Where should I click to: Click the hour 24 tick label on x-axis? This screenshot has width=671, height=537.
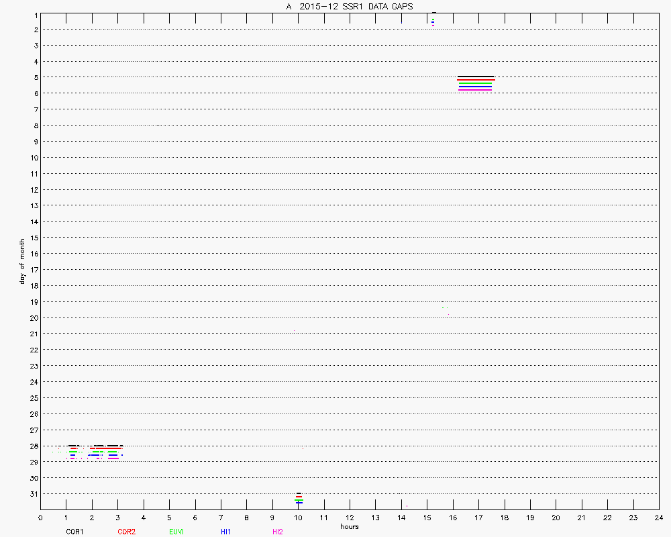point(658,518)
